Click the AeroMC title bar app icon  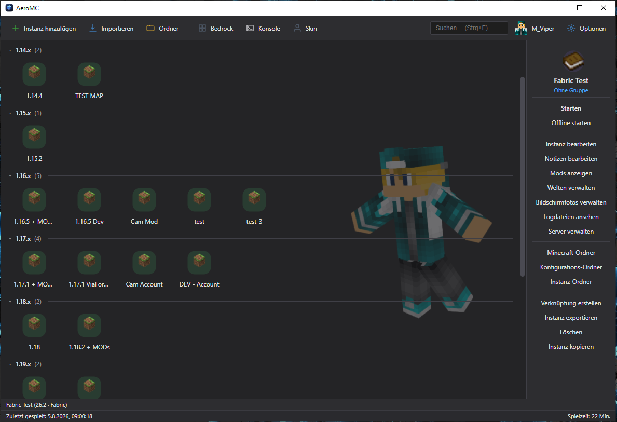coord(9,8)
